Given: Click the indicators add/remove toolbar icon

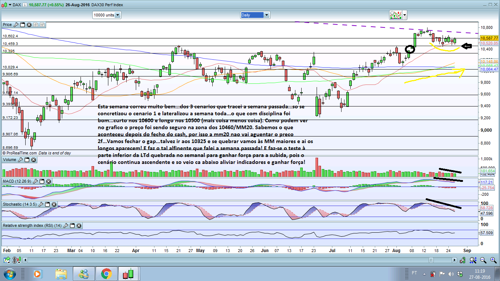Looking at the screenshot, I should point(395,15).
